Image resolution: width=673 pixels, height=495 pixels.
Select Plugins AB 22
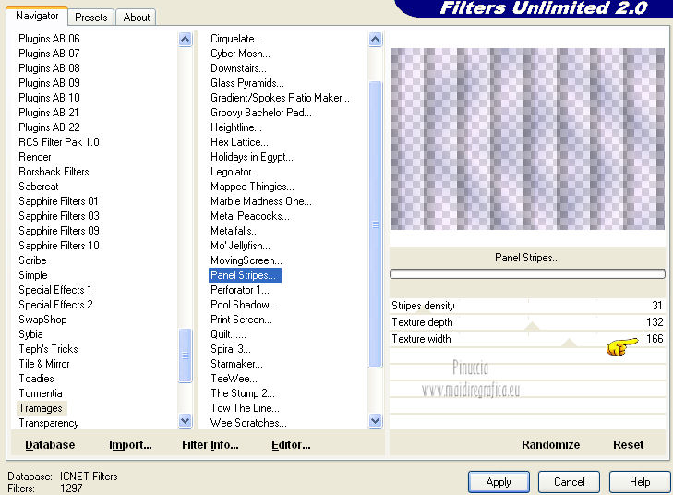coord(49,127)
